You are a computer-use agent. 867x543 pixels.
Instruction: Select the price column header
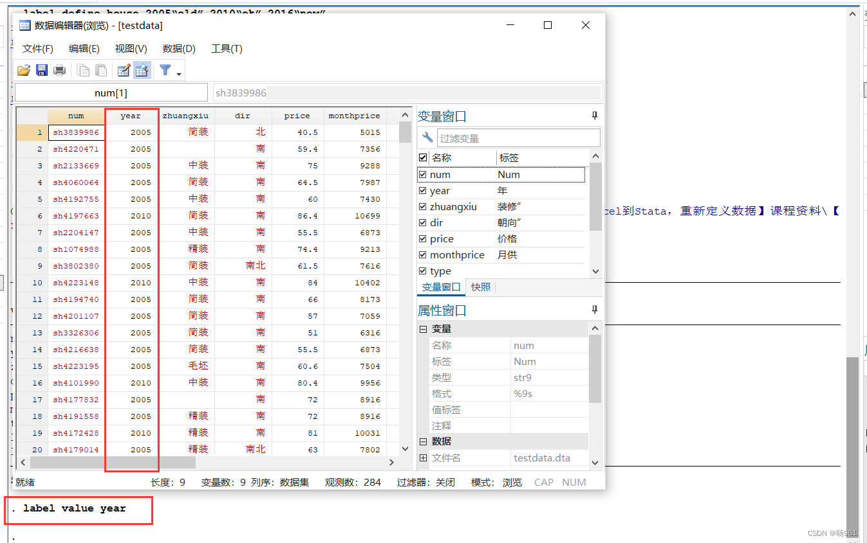coord(297,116)
